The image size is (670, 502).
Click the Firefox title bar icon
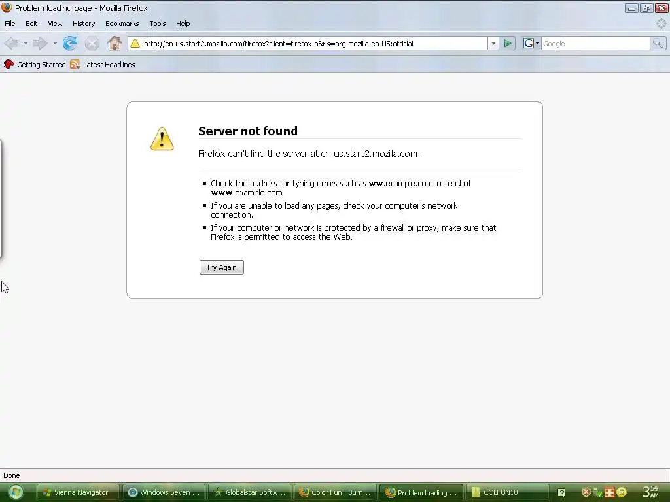click(7, 8)
